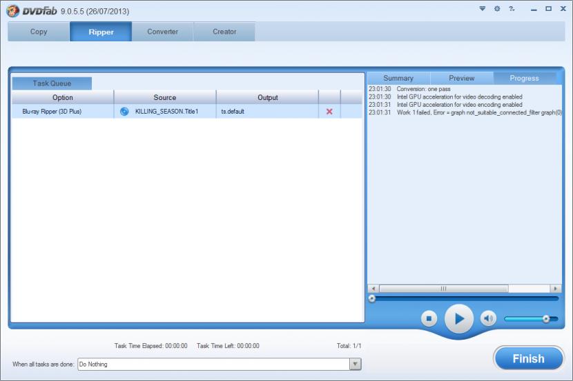Maximize the DVDFab window
The height and width of the screenshot is (381, 573).
coord(549,9)
